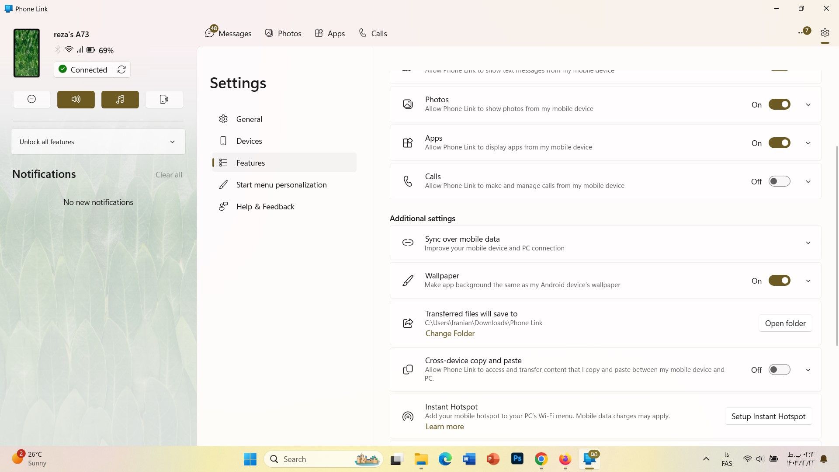
Task: Go to the Apps tab
Action: (330, 33)
